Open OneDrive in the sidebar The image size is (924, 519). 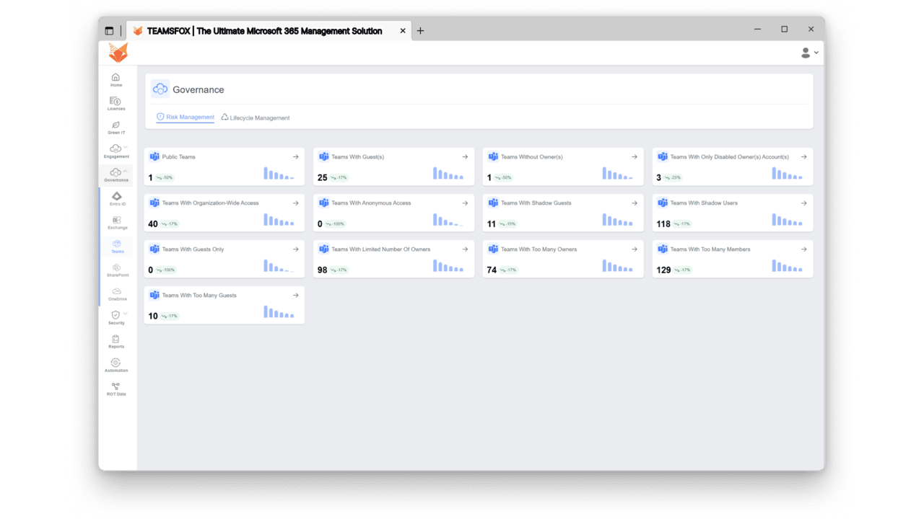tap(117, 294)
